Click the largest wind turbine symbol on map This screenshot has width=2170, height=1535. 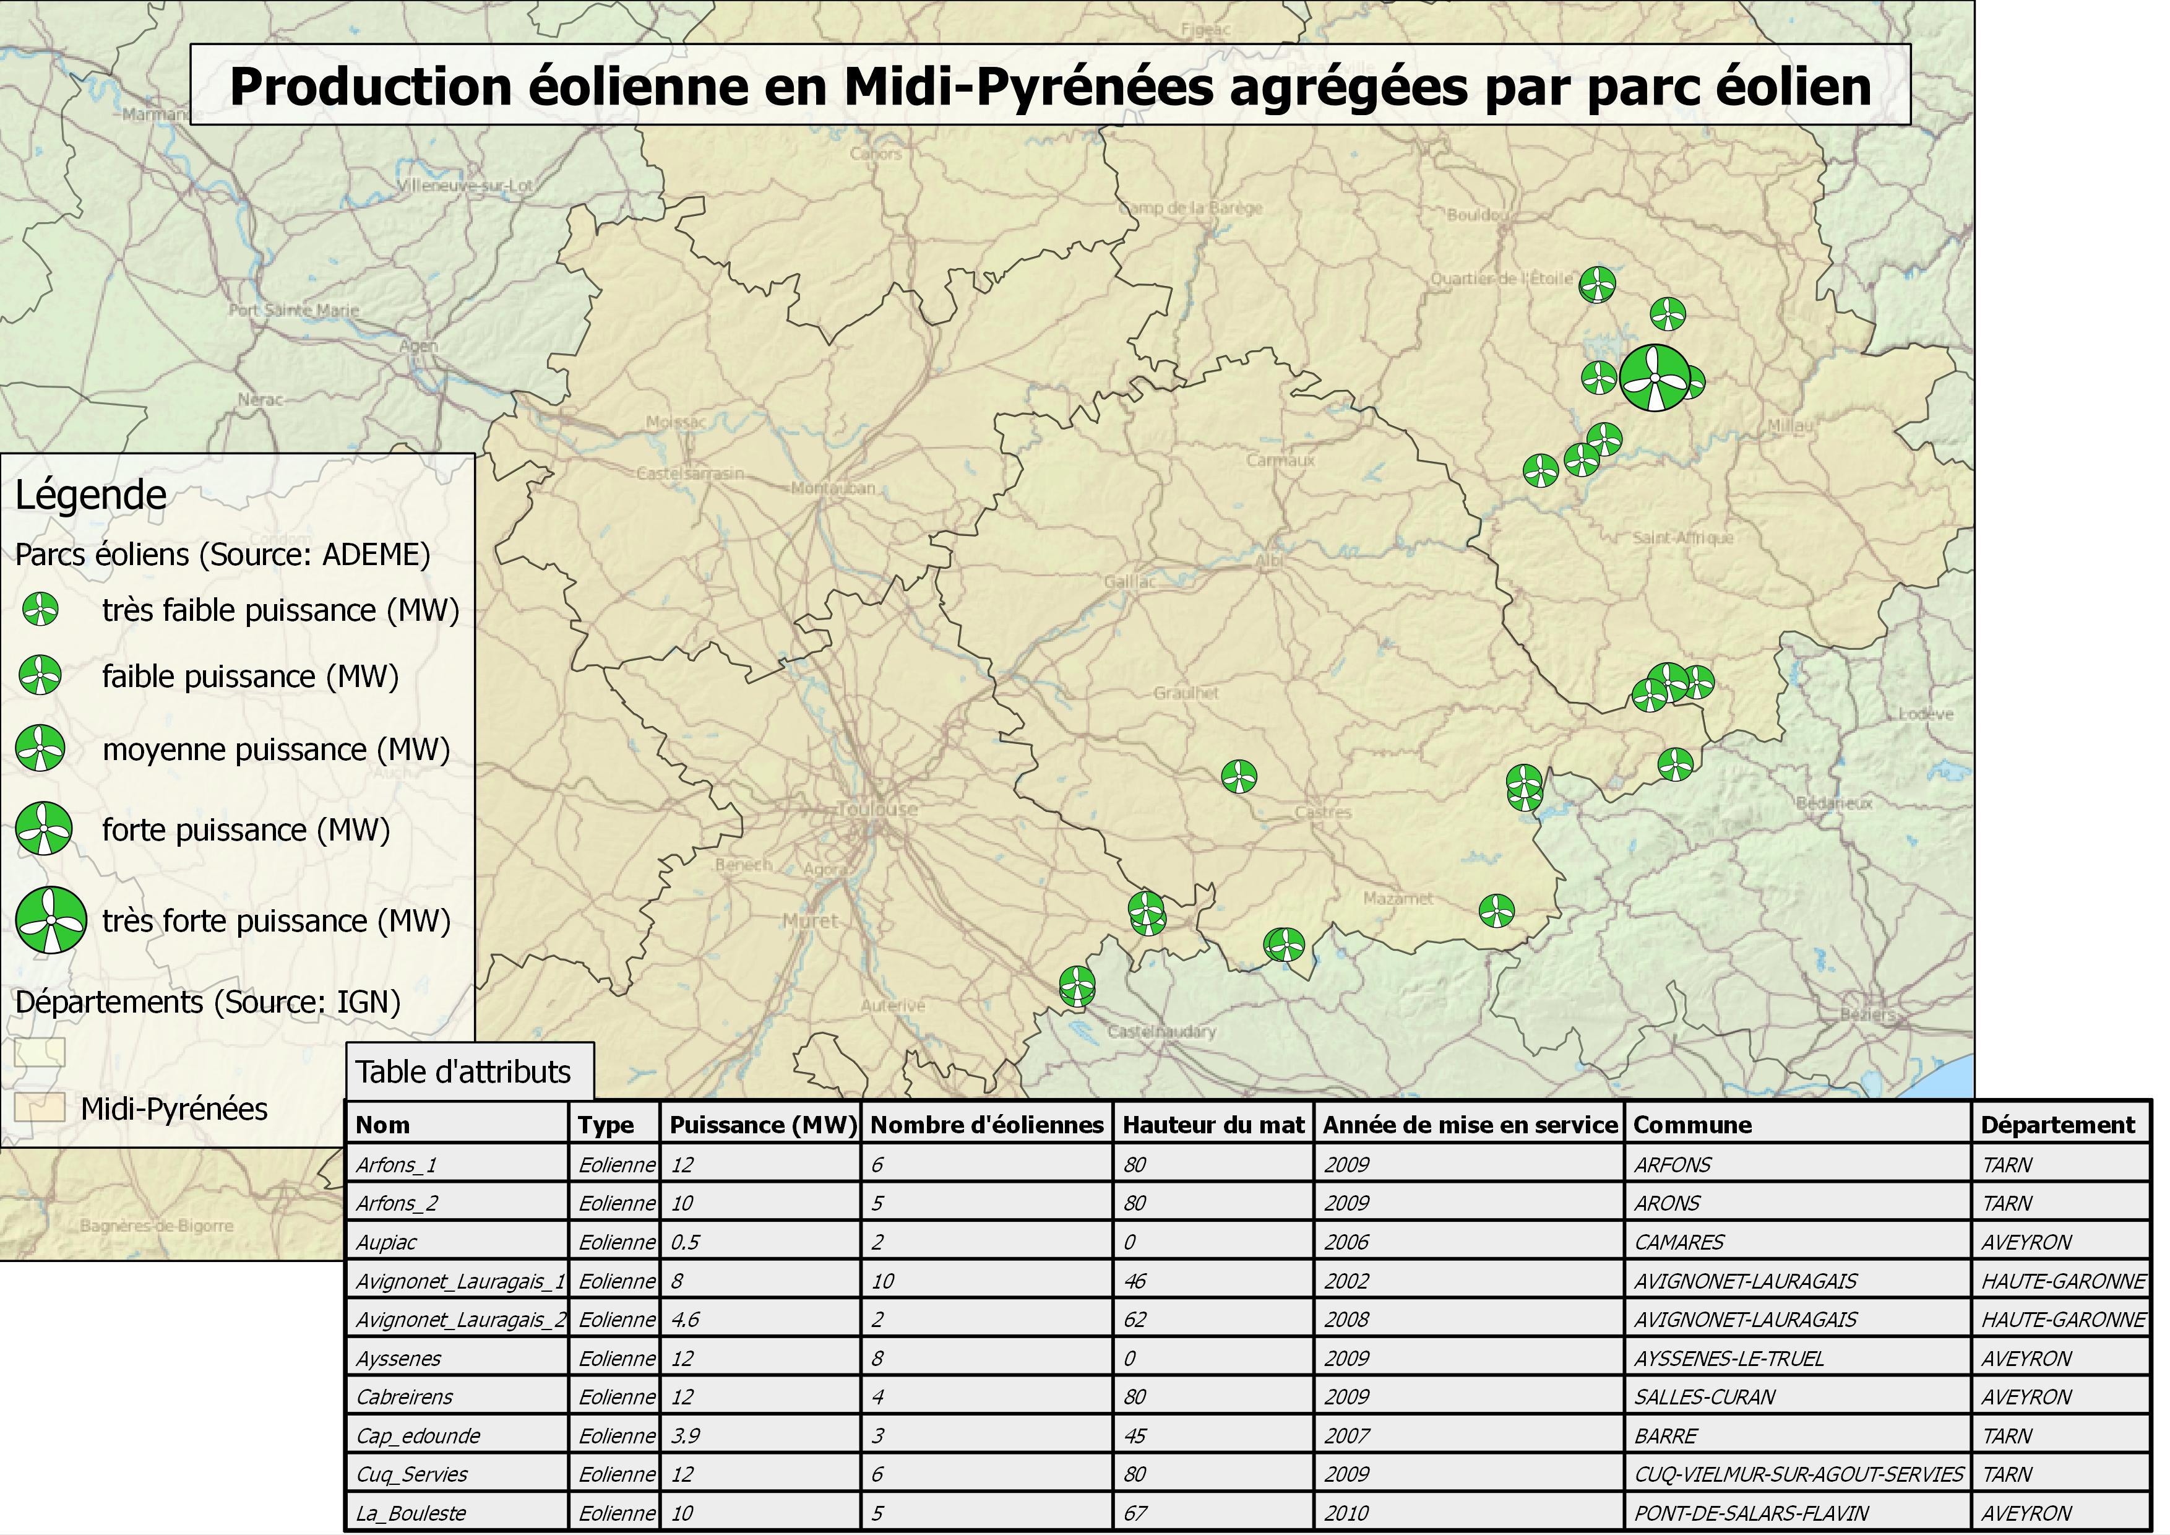pyautogui.click(x=1654, y=378)
